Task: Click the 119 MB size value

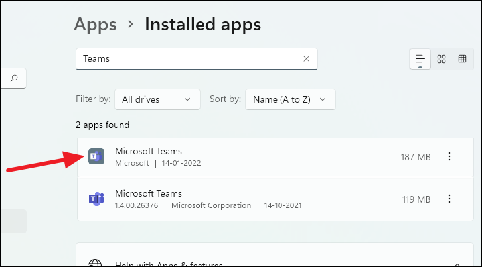Action: click(416, 199)
